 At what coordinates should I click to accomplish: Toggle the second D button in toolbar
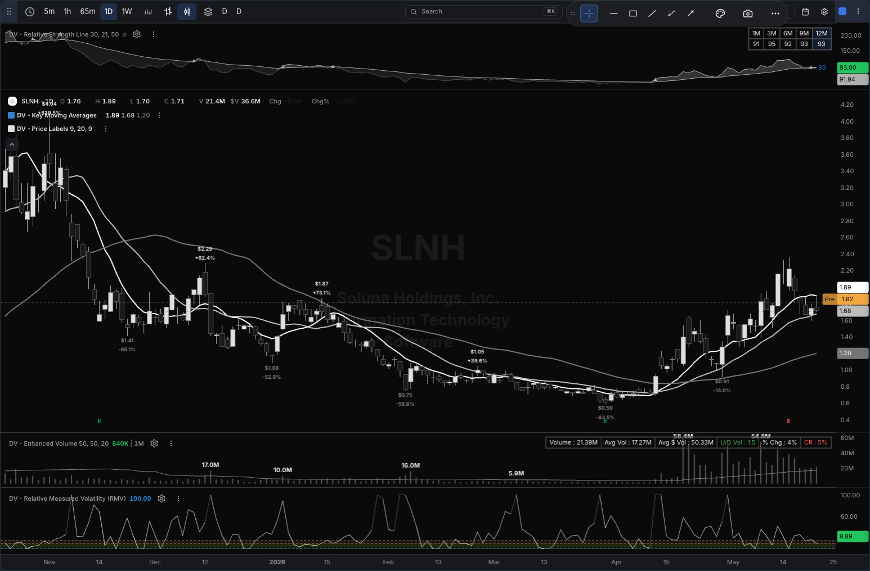click(x=239, y=11)
